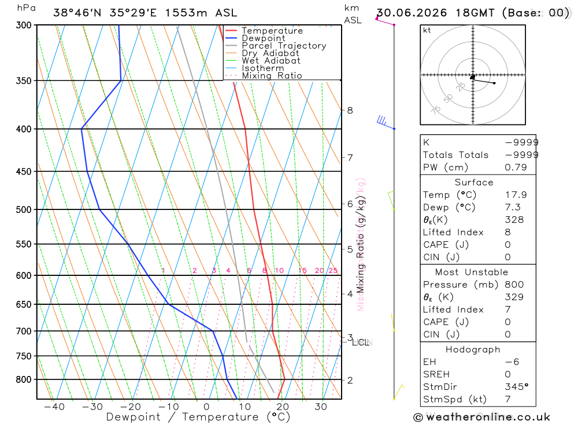Screen dimensions: 578x424
Task: Click the StmDir value '345°'
Action: [516, 387]
